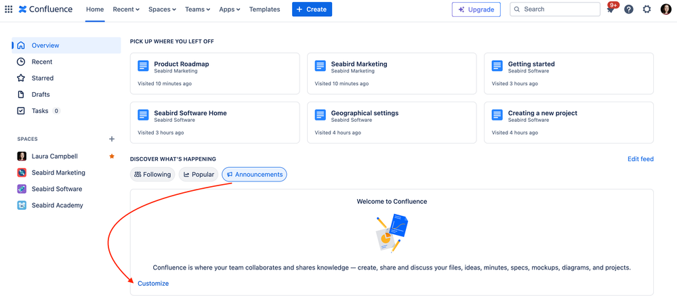Go to the Home tab

(x=95, y=9)
